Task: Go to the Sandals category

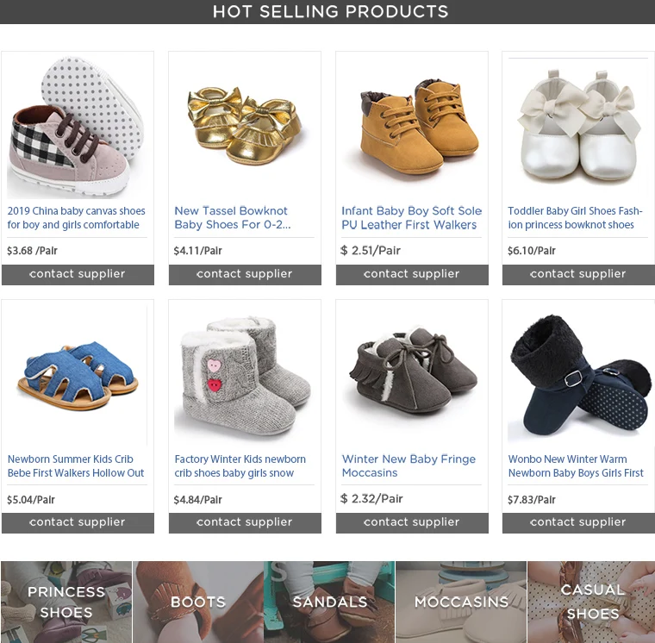Action: coord(329,602)
